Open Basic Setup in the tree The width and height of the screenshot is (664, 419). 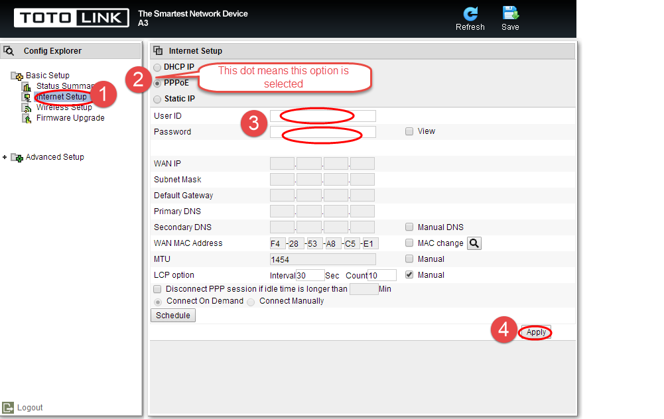click(x=48, y=76)
